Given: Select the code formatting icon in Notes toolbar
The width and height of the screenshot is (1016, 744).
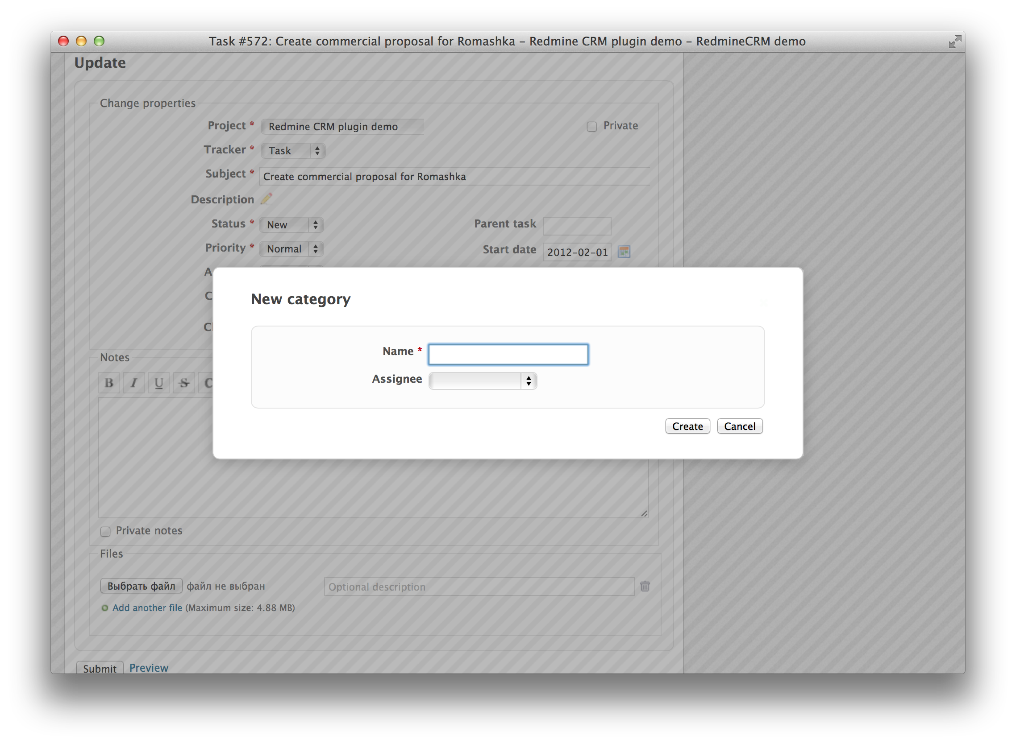Looking at the screenshot, I should click(208, 382).
